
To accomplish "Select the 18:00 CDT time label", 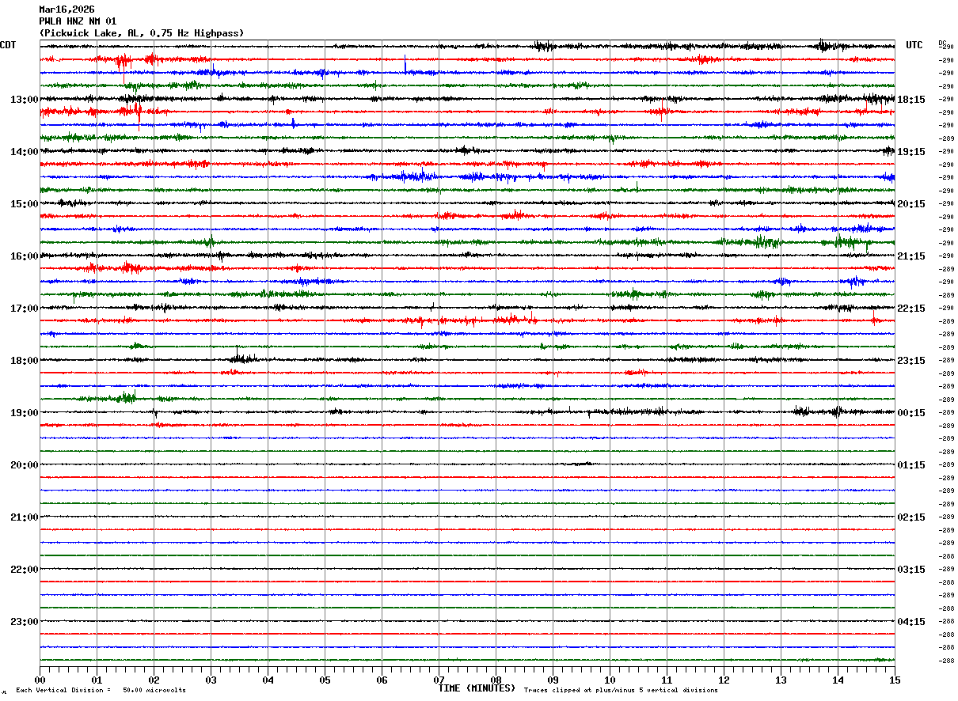I will pos(24,361).
